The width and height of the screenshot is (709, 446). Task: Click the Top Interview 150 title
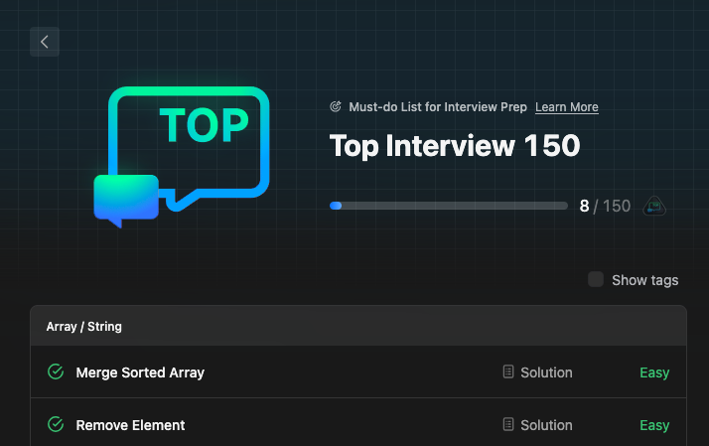tap(455, 146)
